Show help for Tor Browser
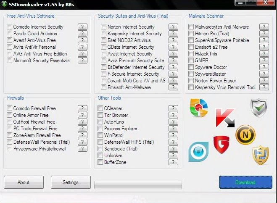 pyautogui.click(x=173, y=115)
